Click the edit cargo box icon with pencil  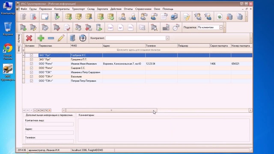point(79,17)
